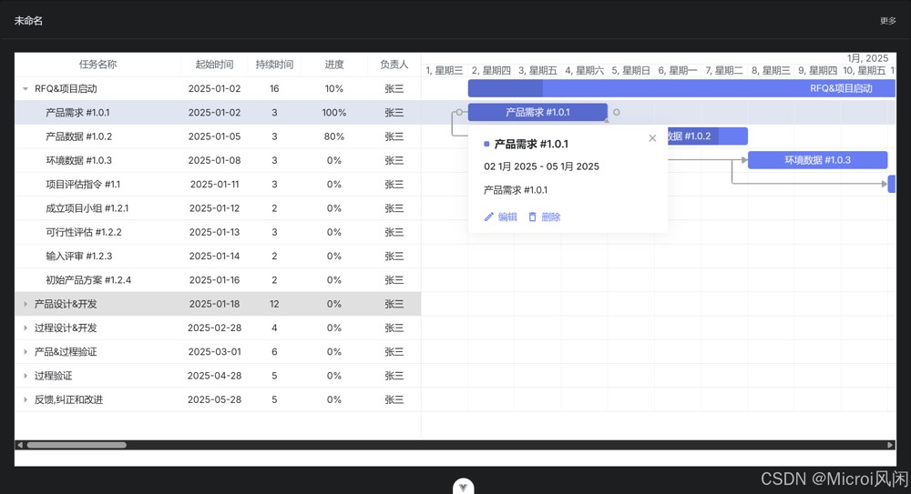
Task: Click start date 2025-01-08 cell
Action: click(214, 160)
